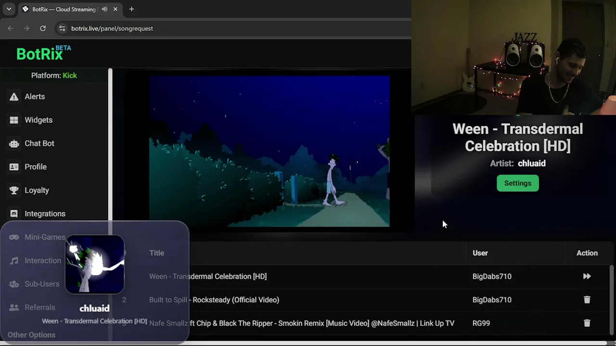Screen dimensions: 616x346
Task: Open Loyalty via the trophy icon
Action: pos(14,190)
